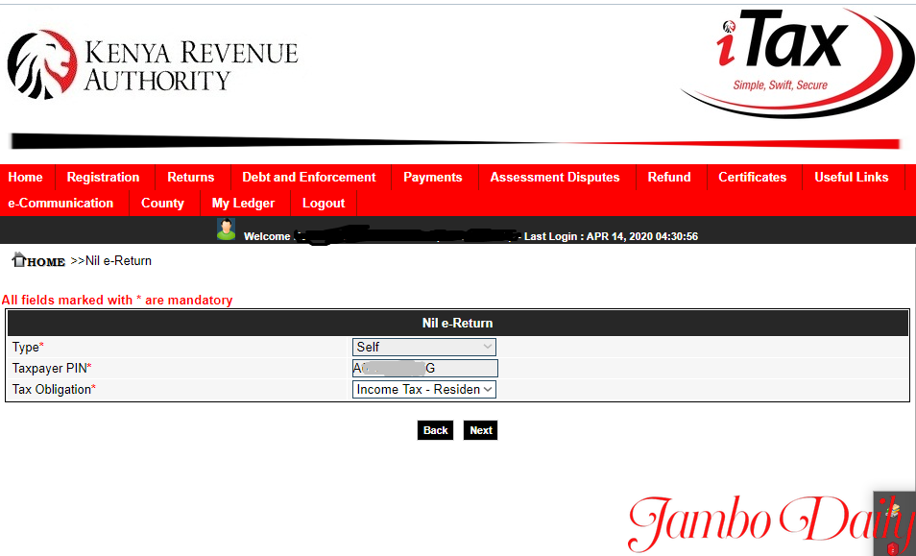Open the My Ledger menu
916x556 pixels.
(243, 203)
